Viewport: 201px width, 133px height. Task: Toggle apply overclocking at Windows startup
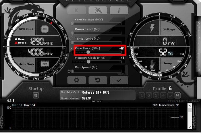coord(36,95)
